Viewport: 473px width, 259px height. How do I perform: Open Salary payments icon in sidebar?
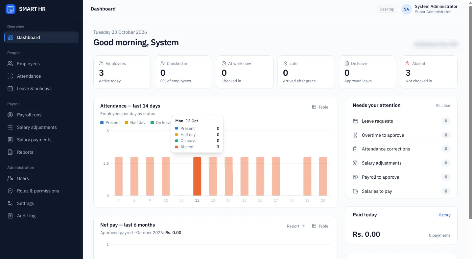(x=10, y=140)
